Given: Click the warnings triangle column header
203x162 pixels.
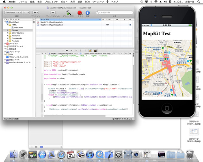Looking at the screenshot, I should (x=125, y=19).
